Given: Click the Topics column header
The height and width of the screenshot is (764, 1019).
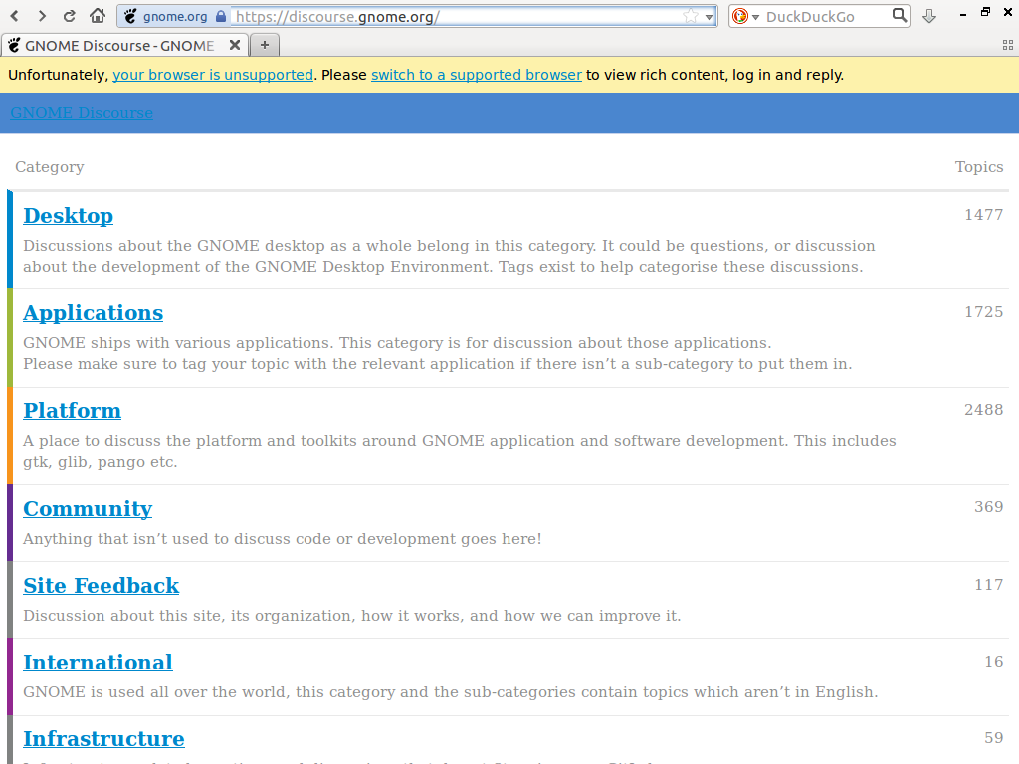Looking at the screenshot, I should [979, 167].
